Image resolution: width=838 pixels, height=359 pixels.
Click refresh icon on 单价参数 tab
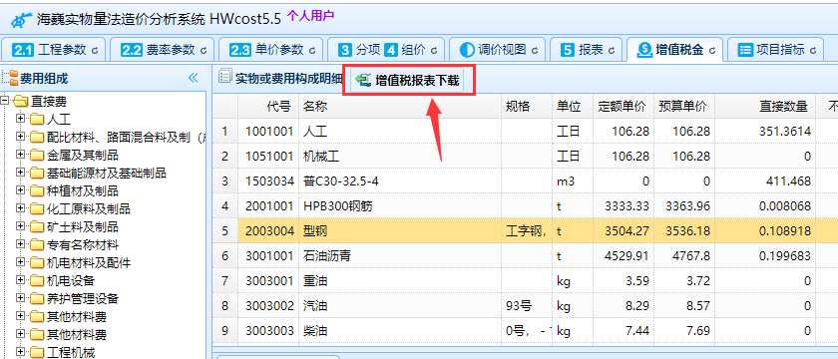coord(311,51)
